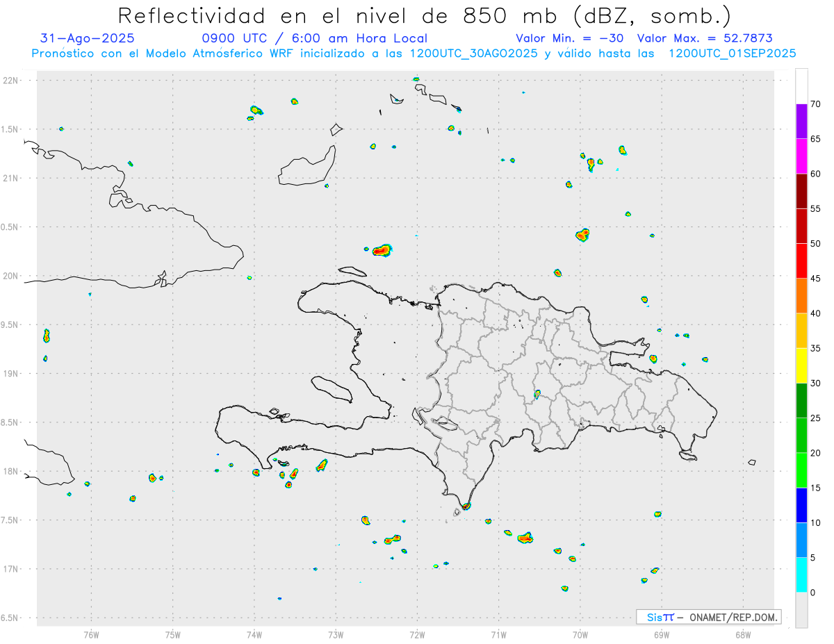Click the orange 40–45 dBZ legend band
834x644 pixels.
[x=801, y=296]
